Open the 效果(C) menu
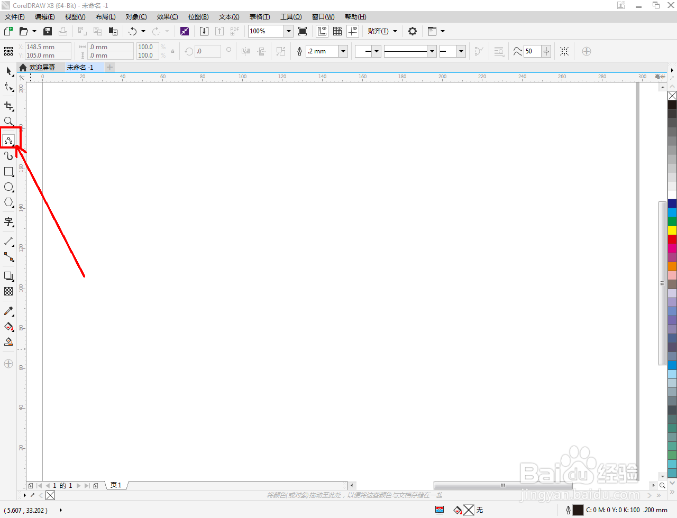The width and height of the screenshot is (677, 518). [x=167, y=17]
